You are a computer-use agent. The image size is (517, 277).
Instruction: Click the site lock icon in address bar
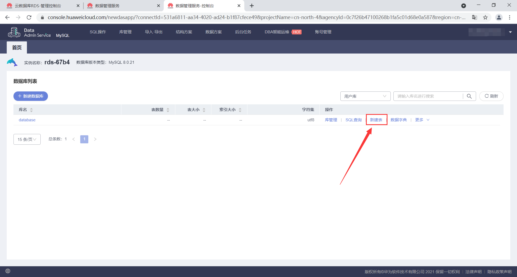pyautogui.click(x=42, y=17)
